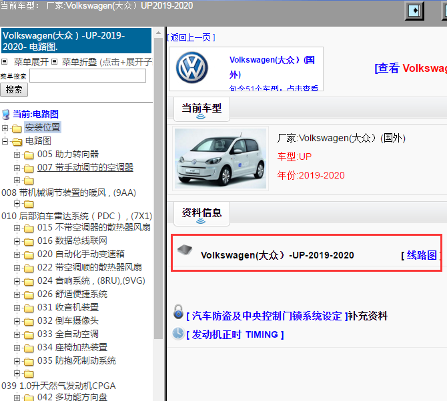Click the 菜单搜索 input field
Viewport: 447px width, 401px height.
coord(88,76)
